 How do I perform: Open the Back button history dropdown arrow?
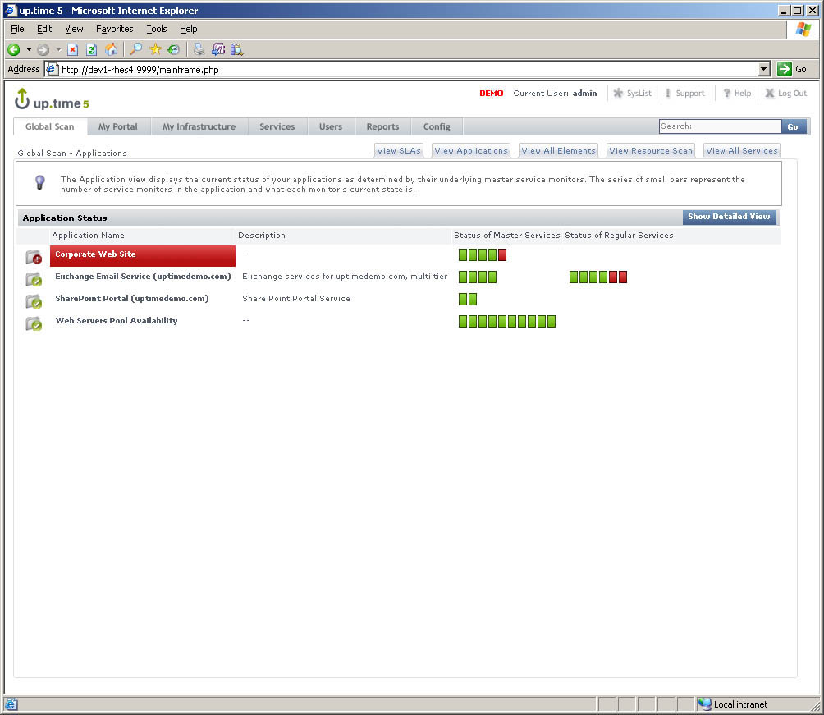pos(29,49)
